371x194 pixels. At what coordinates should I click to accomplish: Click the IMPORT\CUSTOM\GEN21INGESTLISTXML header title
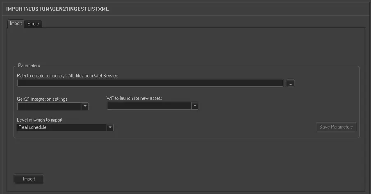[57, 9]
